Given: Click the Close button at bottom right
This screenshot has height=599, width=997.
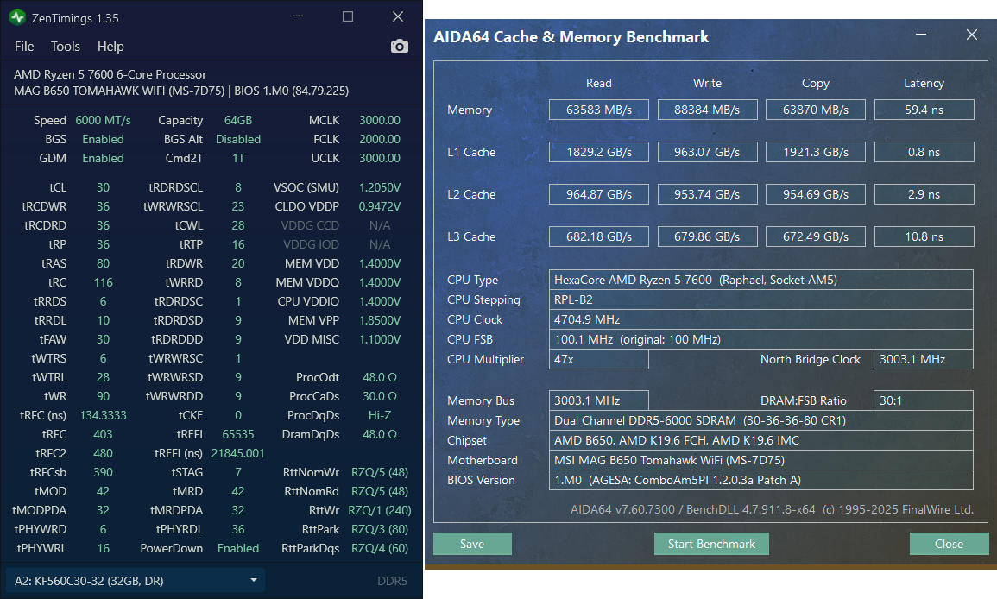Looking at the screenshot, I should click(949, 544).
